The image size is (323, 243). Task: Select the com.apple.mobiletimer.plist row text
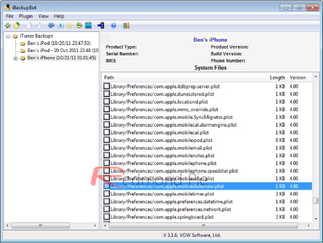(163, 194)
